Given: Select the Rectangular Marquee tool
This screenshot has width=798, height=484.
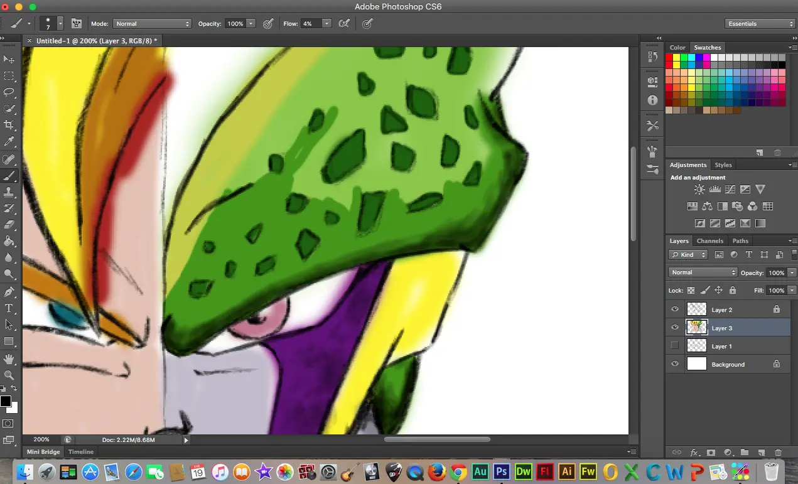Looking at the screenshot, I should point(9,76).
